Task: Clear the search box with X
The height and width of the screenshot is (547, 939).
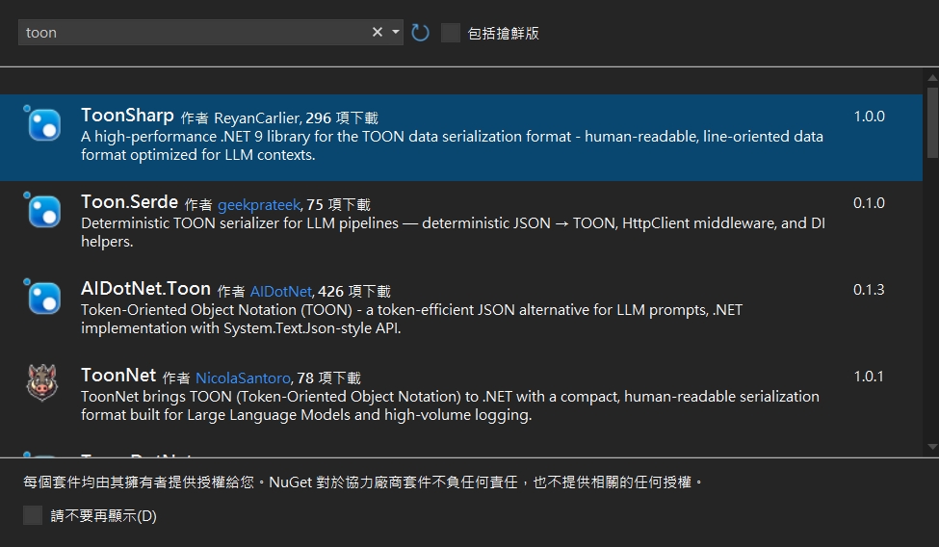Action: (378, 33)
